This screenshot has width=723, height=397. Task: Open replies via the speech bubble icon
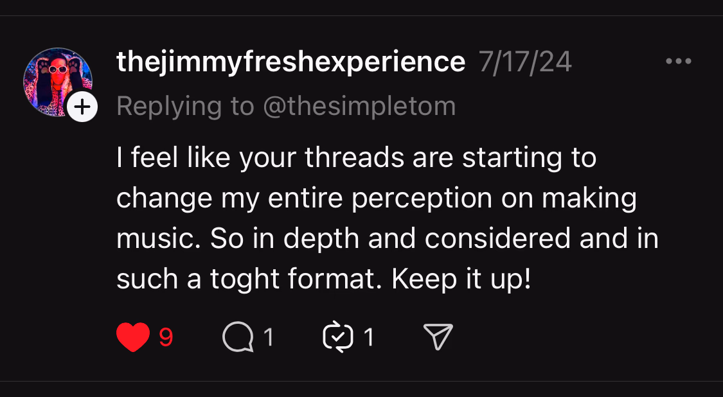[238, 337]
